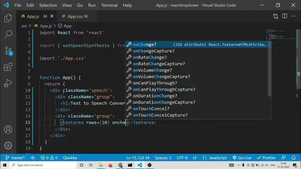Open the Extensions view
The height and width of the screenshot is (169, 301).
pos(8,67)
